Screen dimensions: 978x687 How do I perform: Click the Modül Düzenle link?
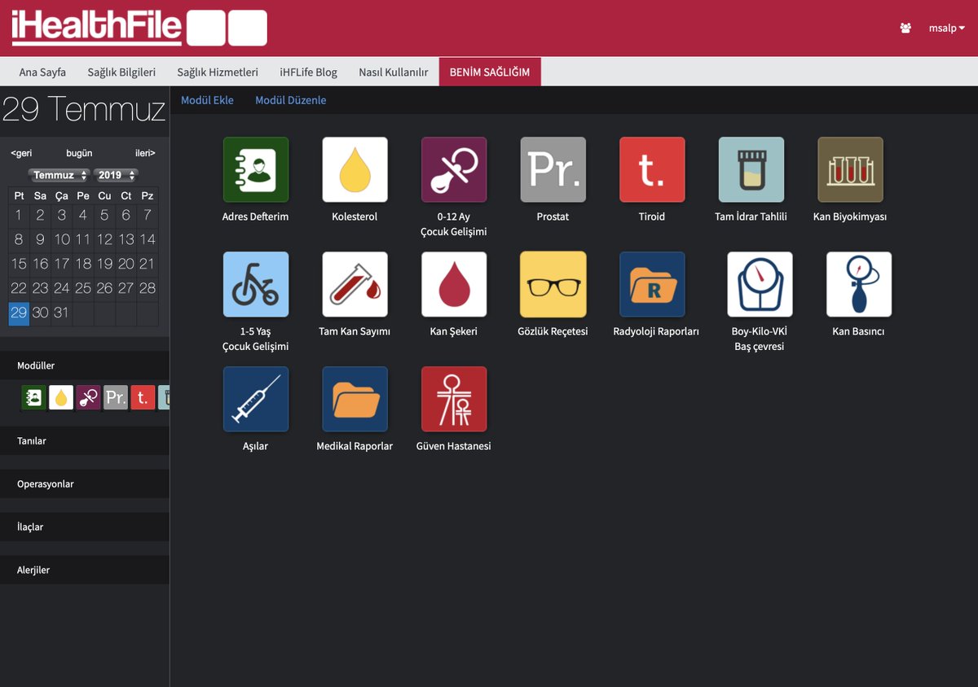coord(291,100)
